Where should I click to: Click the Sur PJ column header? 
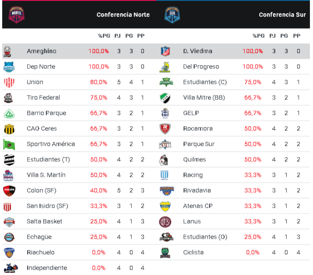[x=274, y=36]
